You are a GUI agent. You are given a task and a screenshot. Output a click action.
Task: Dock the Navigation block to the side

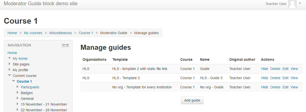pyautogui.click(x=67, y=46)
